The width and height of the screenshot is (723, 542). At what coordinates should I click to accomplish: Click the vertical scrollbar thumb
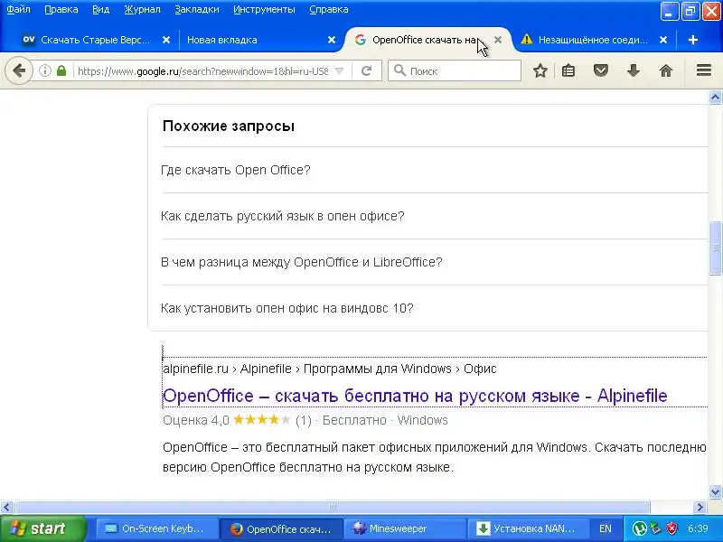coord(715,248)
